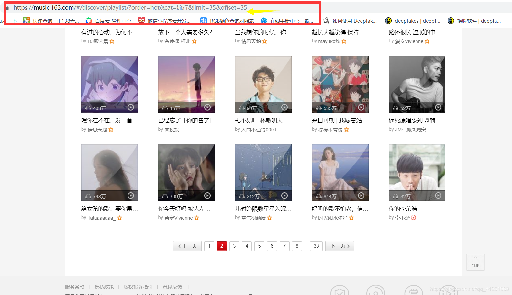Click the star badge beside 时光如水你好
The width and height of the screenshot is (512, 295).
point(351,218)
